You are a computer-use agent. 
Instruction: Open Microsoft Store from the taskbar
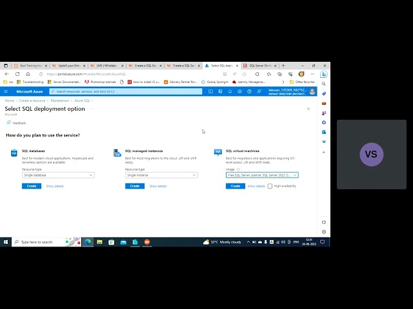(x=112, y=242)
